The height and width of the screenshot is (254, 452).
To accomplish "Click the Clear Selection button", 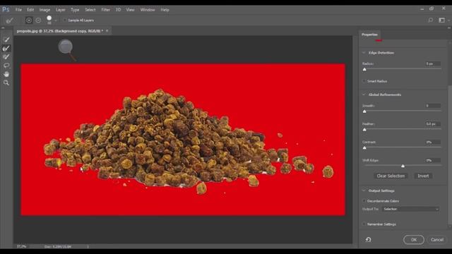I will (391, 176).
